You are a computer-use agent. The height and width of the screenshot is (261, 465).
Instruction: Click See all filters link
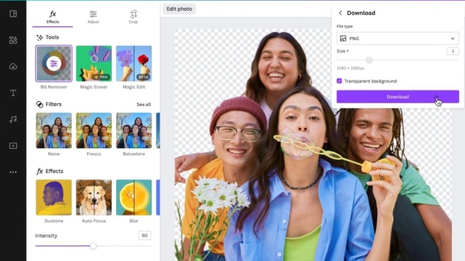[143, 105]
